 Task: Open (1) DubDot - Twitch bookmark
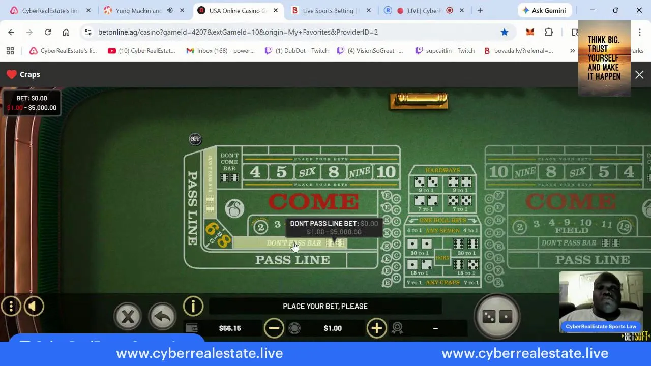click(x=297, y=50)
